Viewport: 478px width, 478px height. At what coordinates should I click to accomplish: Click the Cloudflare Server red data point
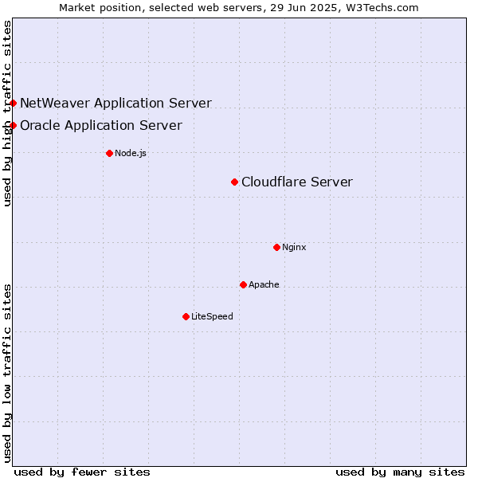click(x=234, y=182)
